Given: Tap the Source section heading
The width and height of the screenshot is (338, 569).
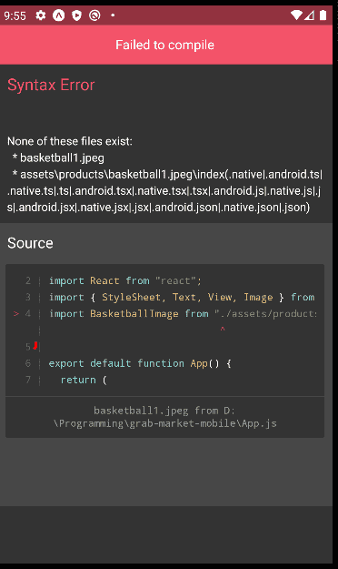Looking at the screenshot, I should (x=30, y=243).
